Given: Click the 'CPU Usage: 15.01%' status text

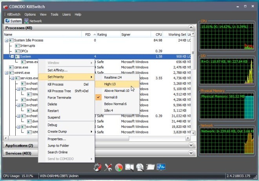Looking at the screenshot, I should tap(18, 176).
